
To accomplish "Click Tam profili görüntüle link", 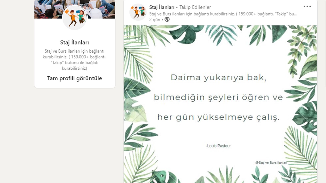I will coord(75,78).
